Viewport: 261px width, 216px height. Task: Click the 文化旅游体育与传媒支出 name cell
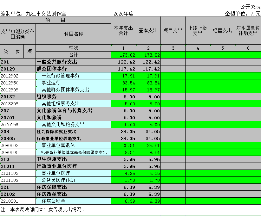(x=73, y=110)
